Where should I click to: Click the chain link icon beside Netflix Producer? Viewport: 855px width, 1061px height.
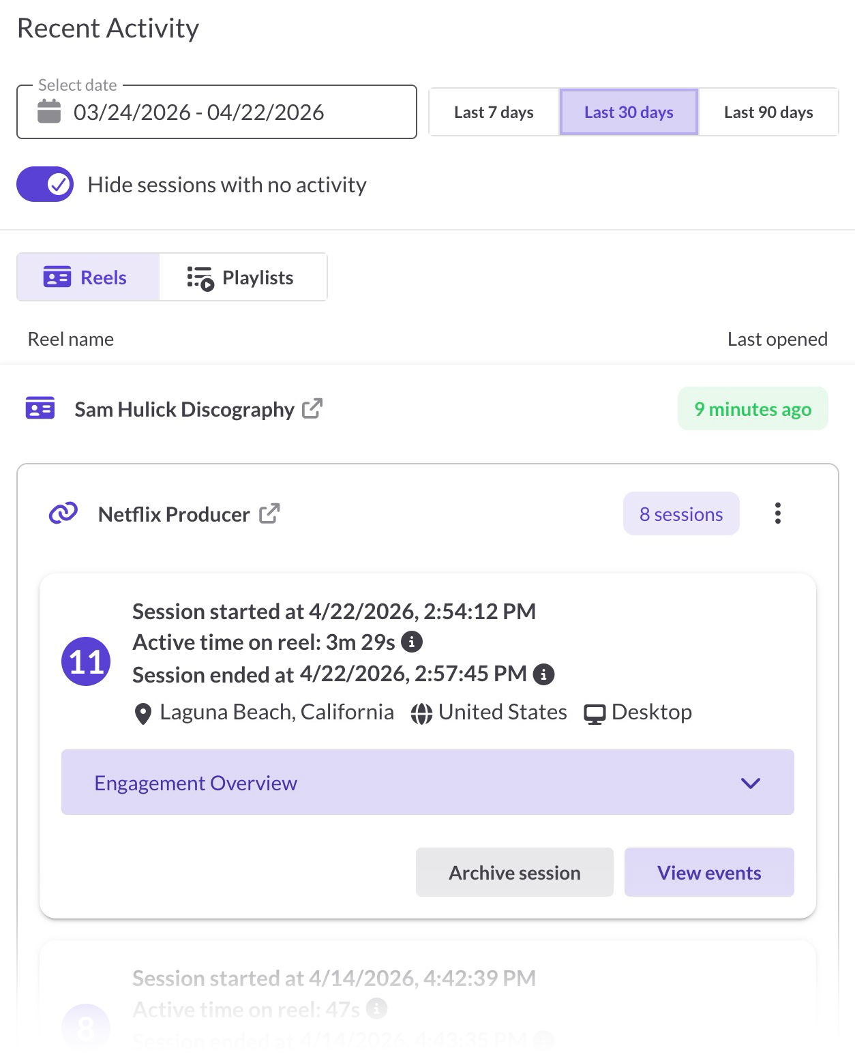click(x=63, y=513)
